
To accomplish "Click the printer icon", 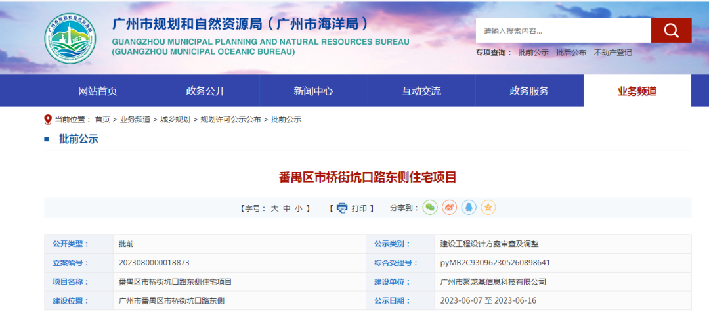I will (342, 208).
